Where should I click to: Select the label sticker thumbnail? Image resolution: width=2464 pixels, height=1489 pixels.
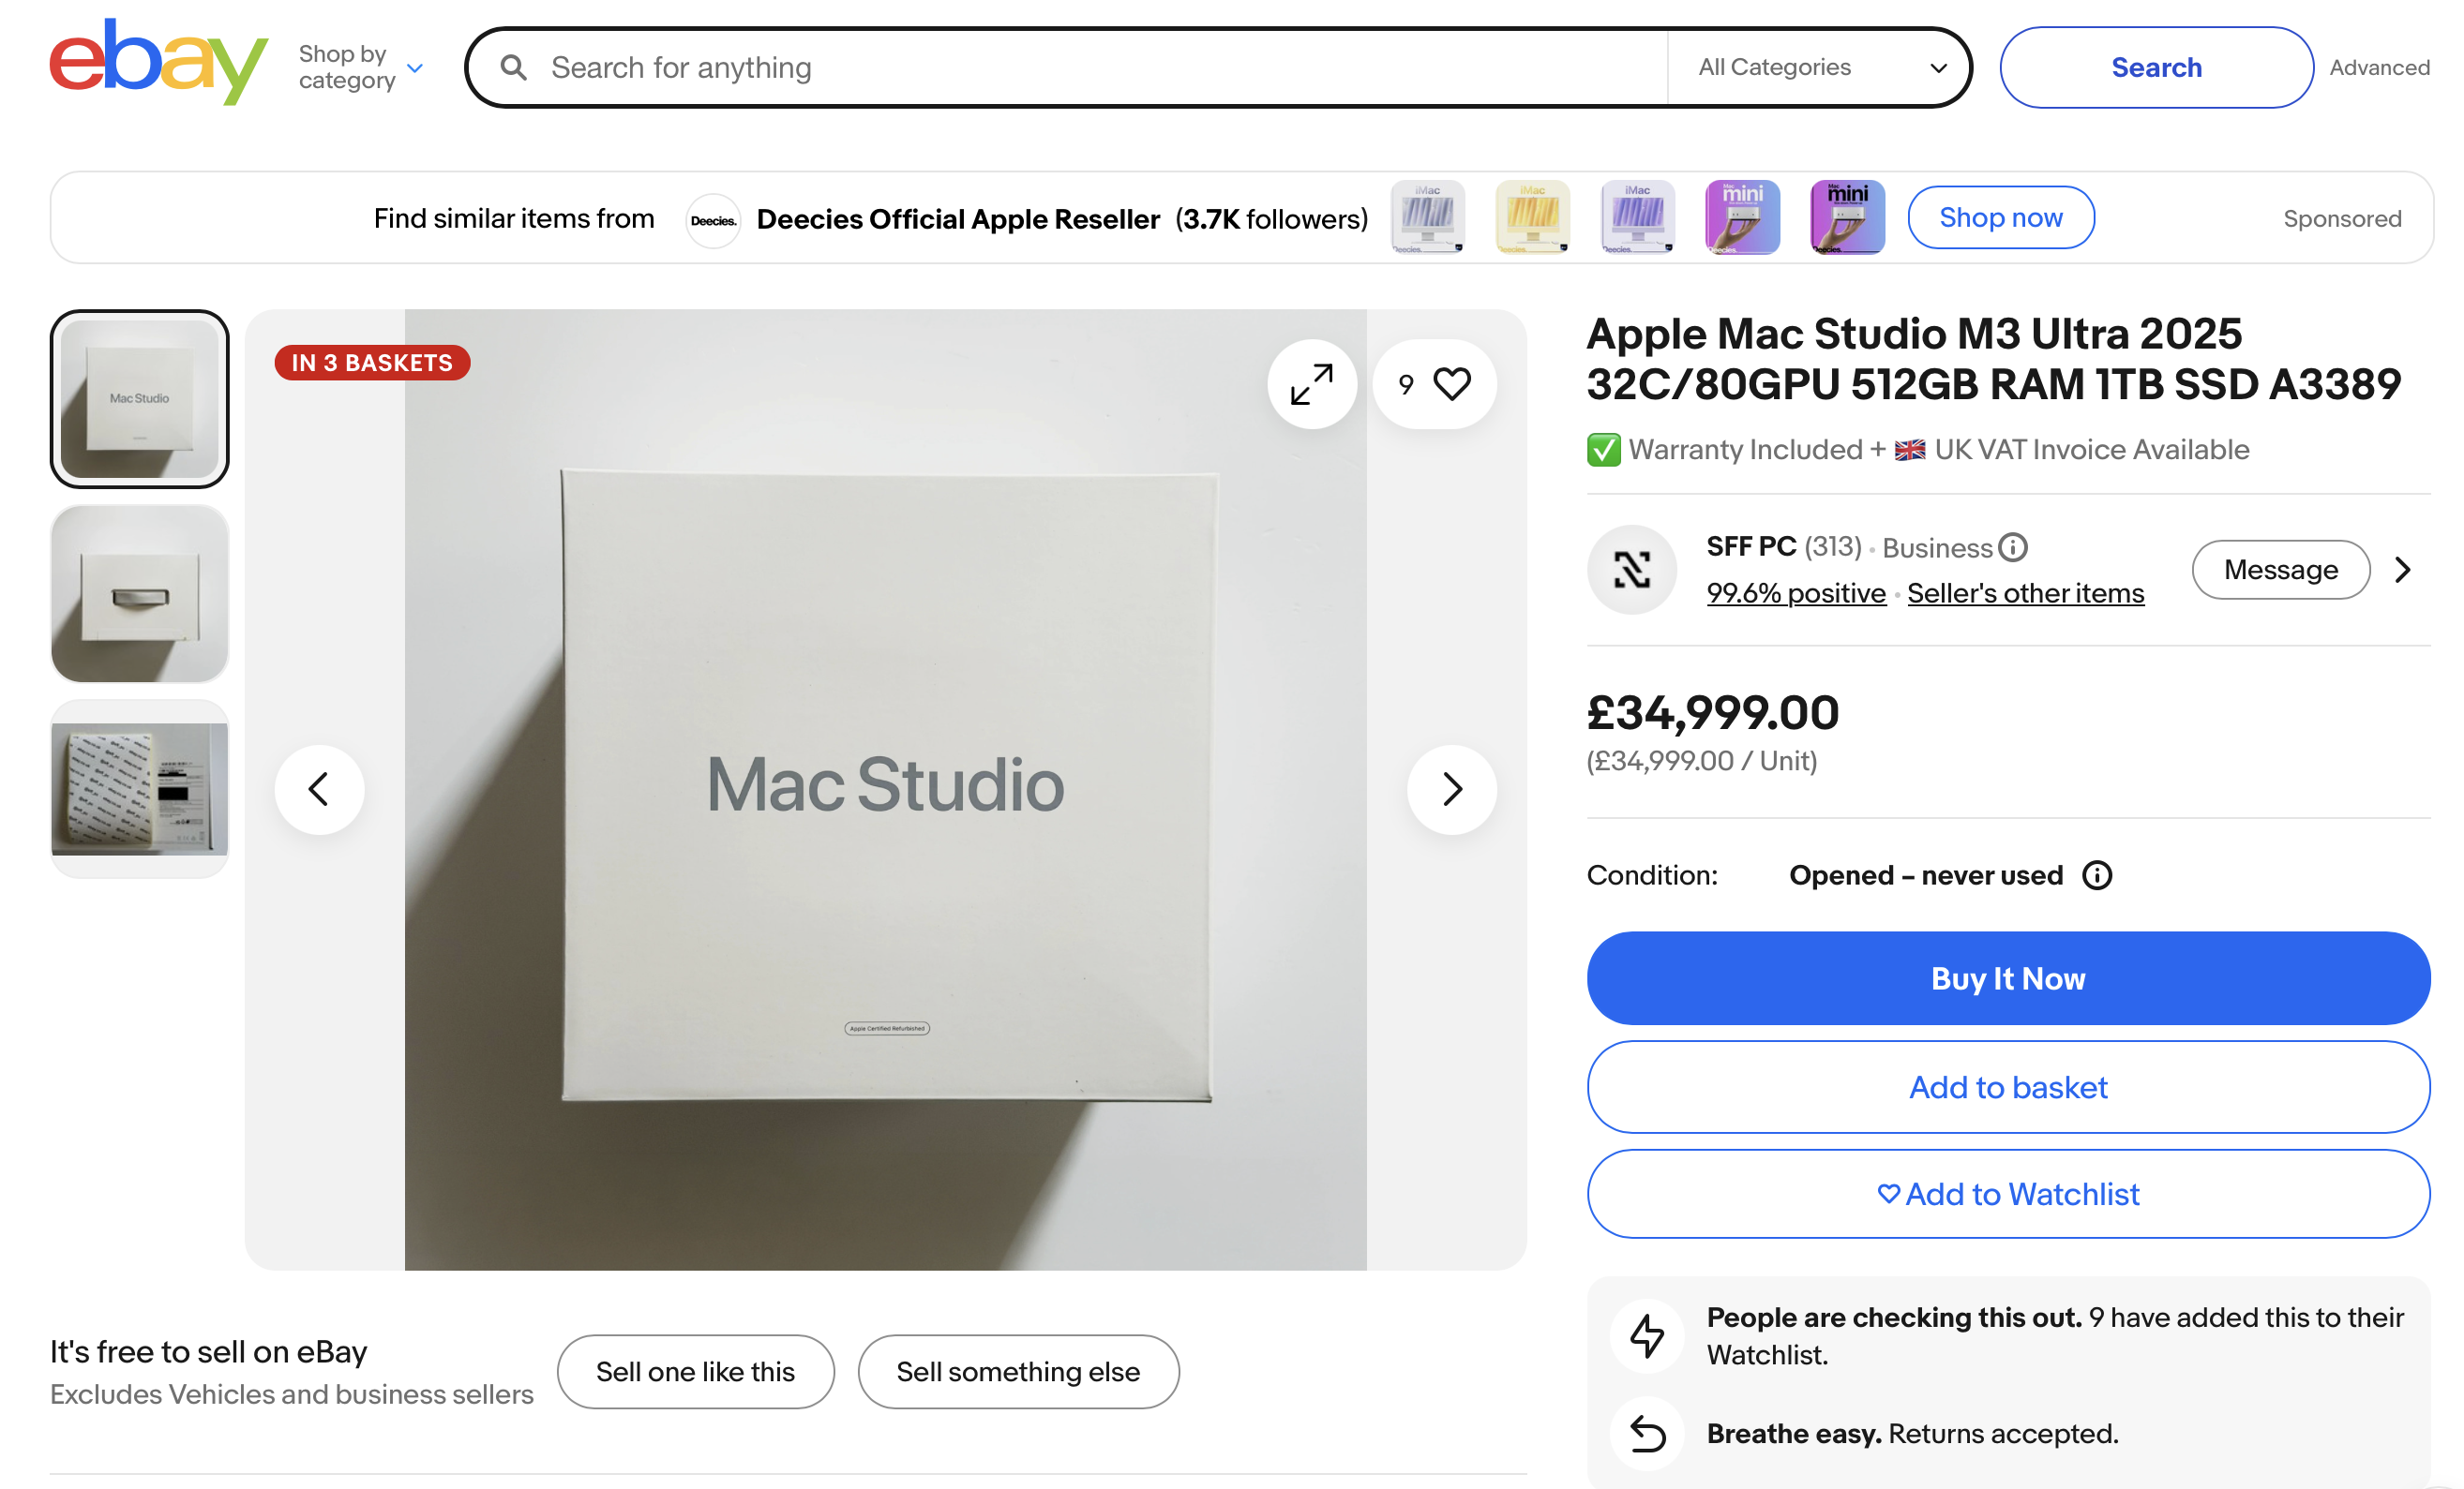tap(139, 788)
